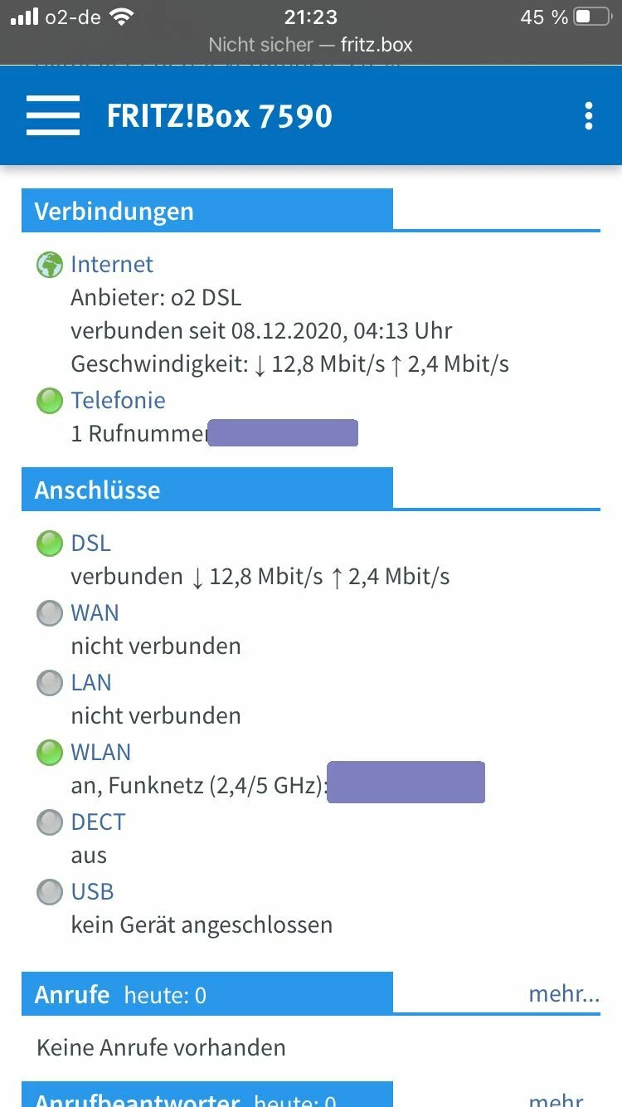This screenshot has width=622, height=1107.
Task: Click the green globe Internet icon
Action: pos(50,265)
